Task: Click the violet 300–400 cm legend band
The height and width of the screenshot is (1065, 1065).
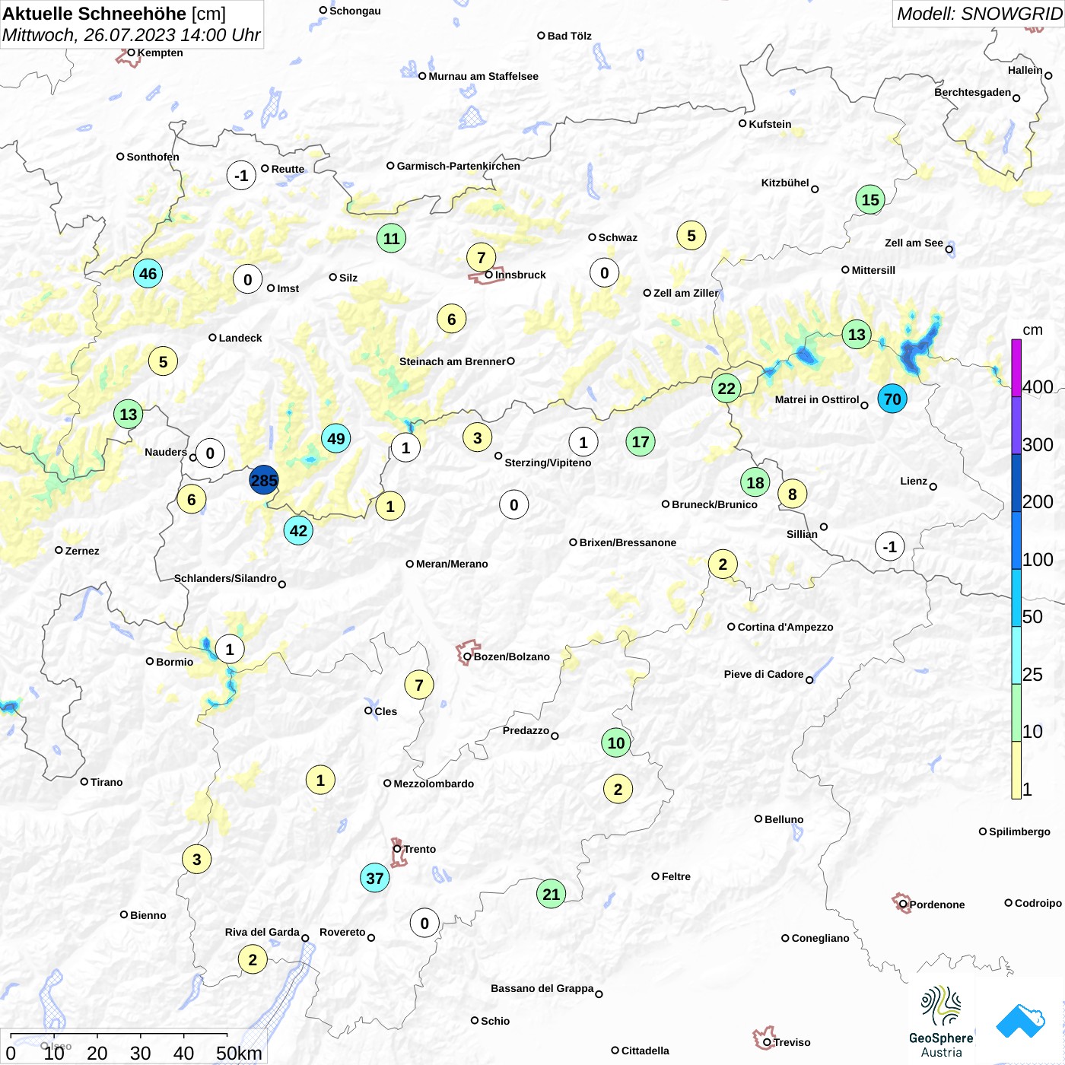Action: pyautogui.click(x=1016, y=425)
